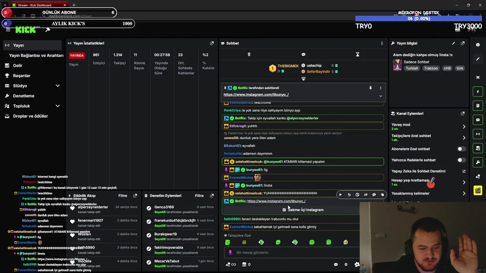
Task: Pop out the Denetim Eylemleri panel
Action: pos(212,196)
